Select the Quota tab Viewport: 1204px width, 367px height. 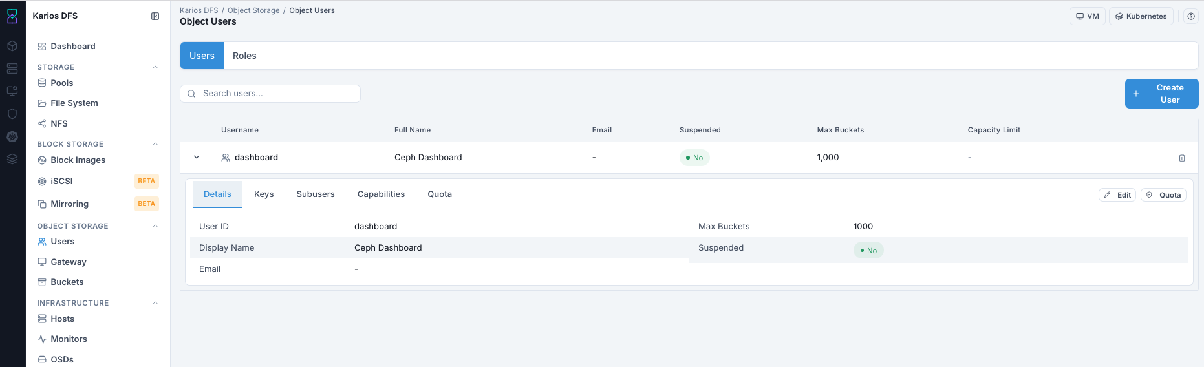pyautogui.click(x=440, y=194)
